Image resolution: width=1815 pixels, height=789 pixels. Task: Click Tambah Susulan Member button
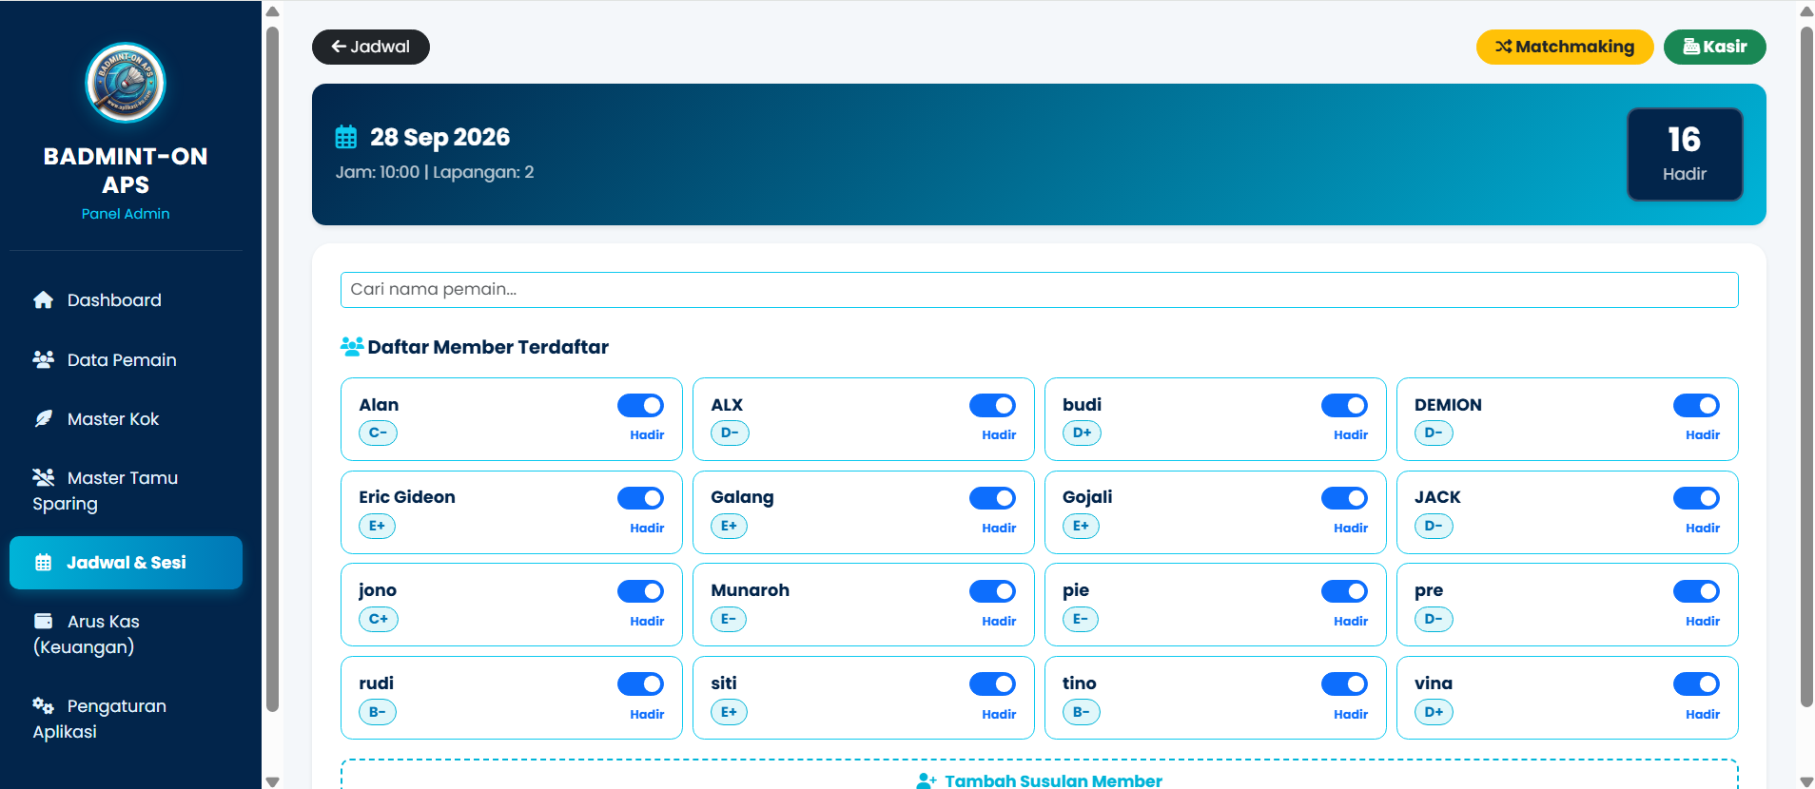(1039, 775)
